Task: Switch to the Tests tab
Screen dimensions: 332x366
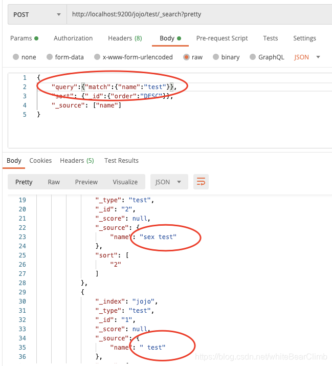Action: (x=271, y=38)
